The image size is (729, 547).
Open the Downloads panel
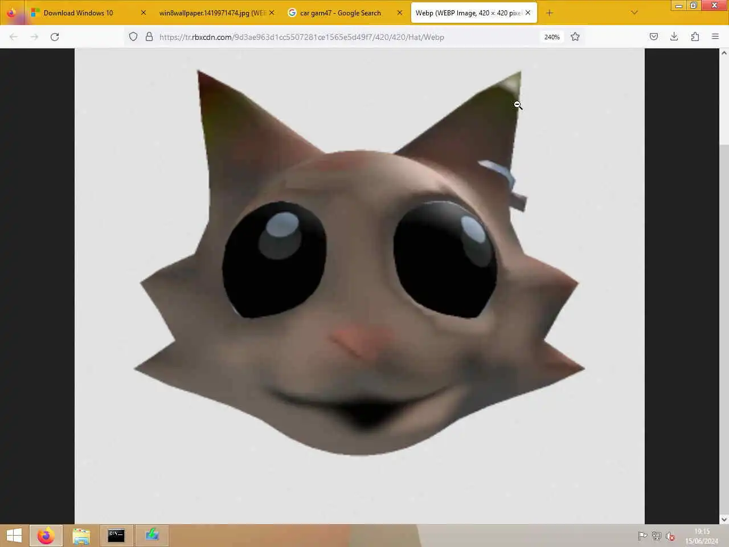(x=674, y=36)
